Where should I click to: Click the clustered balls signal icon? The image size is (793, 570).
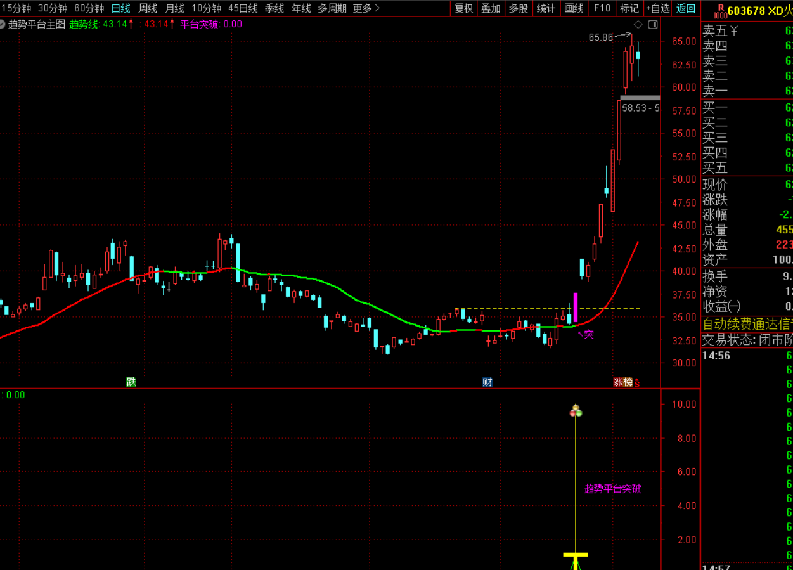(x=576, y=411)
